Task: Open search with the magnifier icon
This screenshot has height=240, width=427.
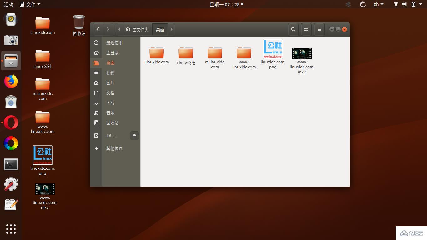Action: click(293, 29)
